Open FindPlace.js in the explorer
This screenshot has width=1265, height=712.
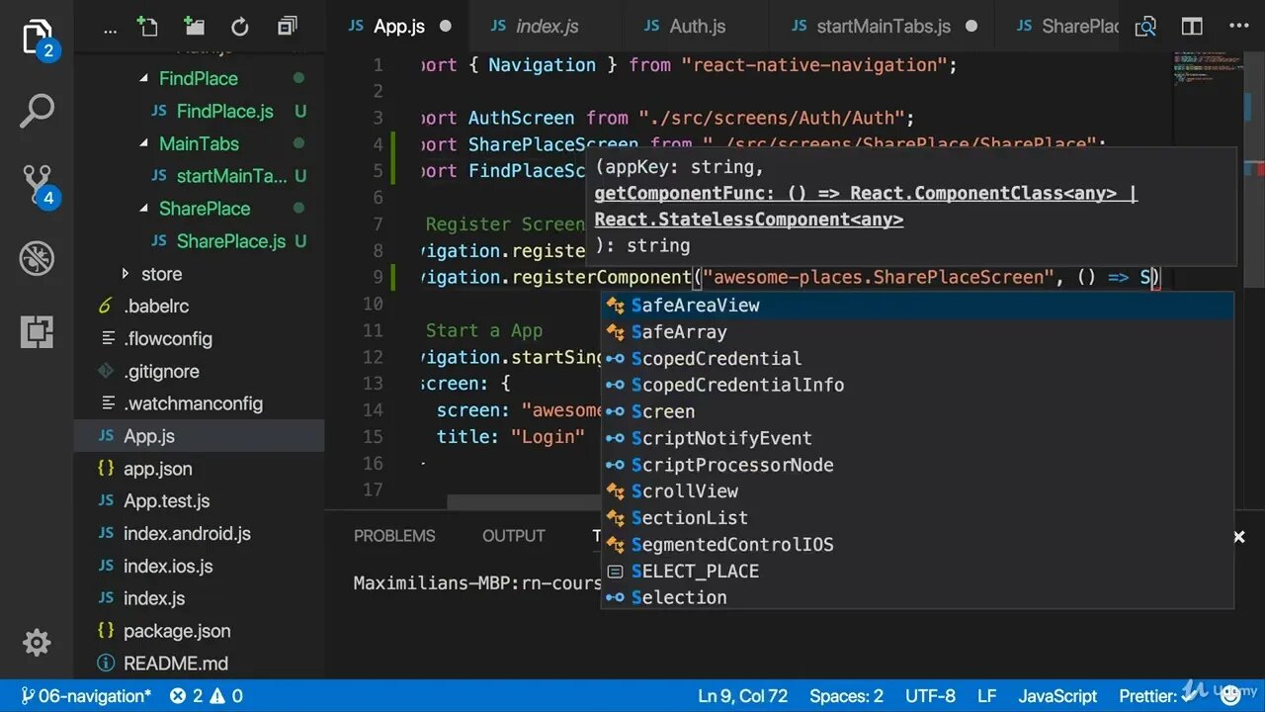click(x=224, y=111)
